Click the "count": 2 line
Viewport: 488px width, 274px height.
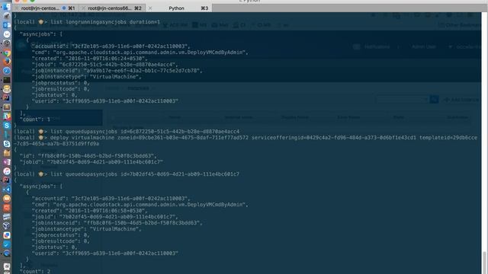pyautogui.click(x=35, y=271)
